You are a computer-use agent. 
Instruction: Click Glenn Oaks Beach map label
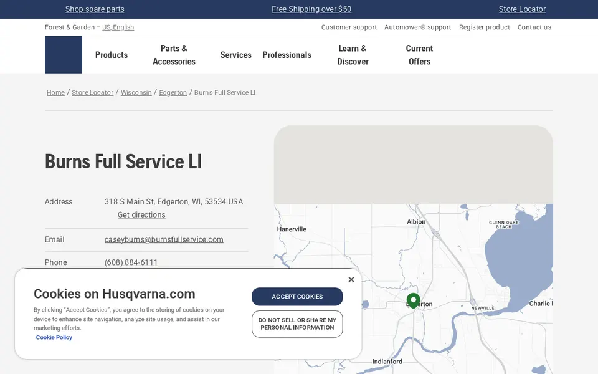[x=504, y=224]
